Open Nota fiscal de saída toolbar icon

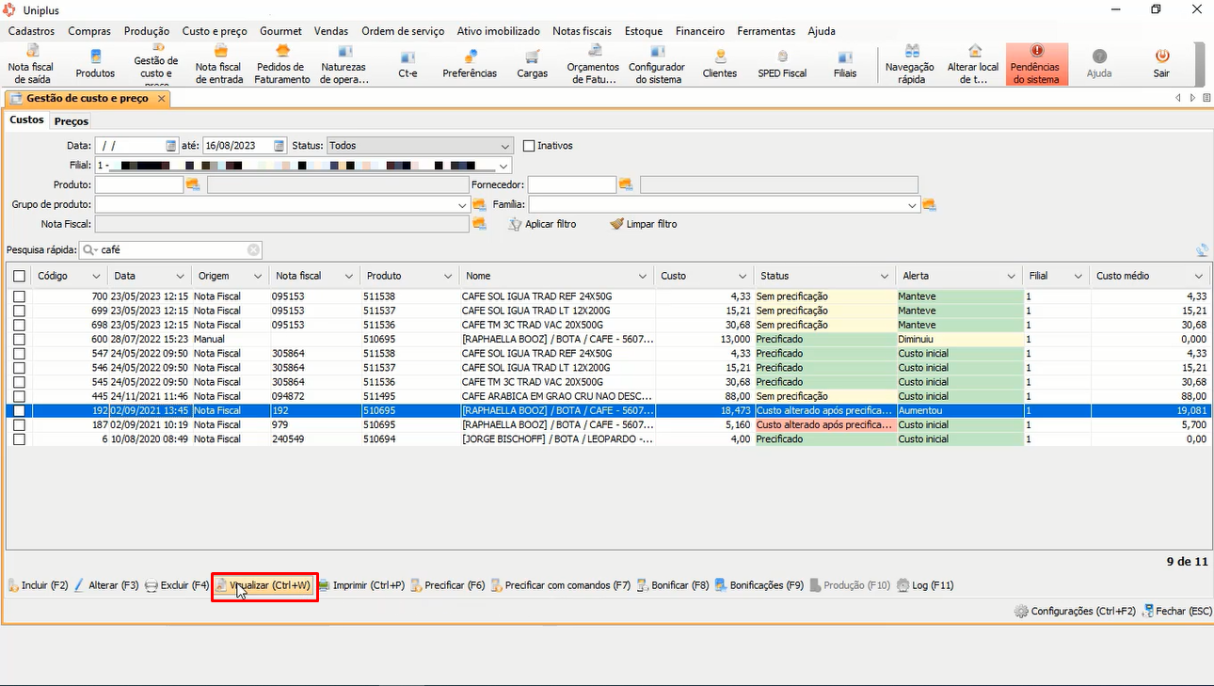(31, 64)
